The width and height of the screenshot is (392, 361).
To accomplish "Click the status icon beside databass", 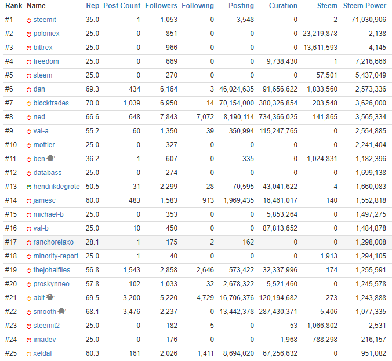I will pos(29,173).
